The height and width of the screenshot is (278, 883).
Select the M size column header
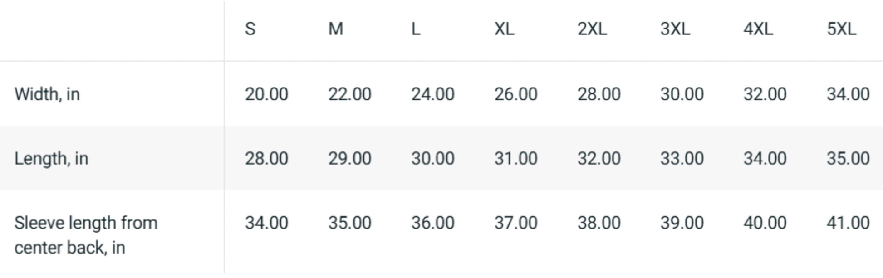coord(336,29)
